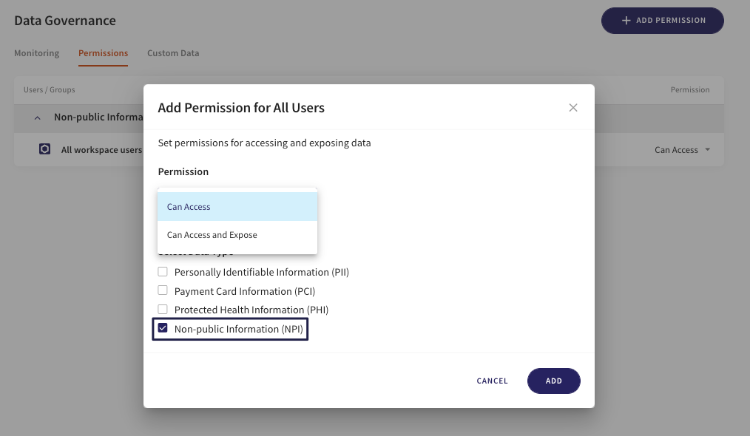This screenshot has height=436, width=750.
Task: Tick Protected Health Information (PHI) checkbox
Action: point(163,310)
